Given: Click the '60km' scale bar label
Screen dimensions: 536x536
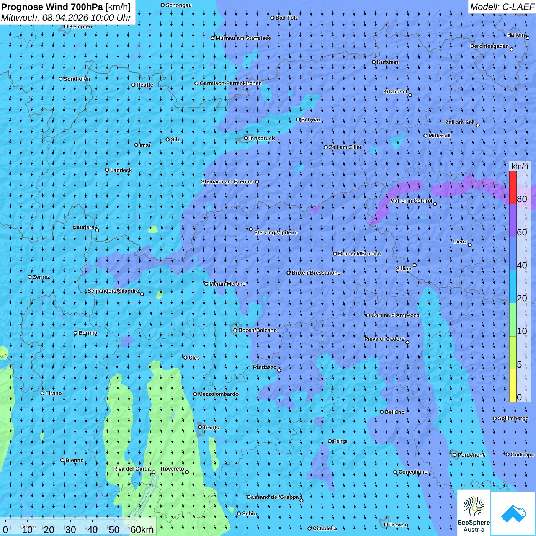Looking at the screenshot, I should pyautogui.click(x=142, y=530).
